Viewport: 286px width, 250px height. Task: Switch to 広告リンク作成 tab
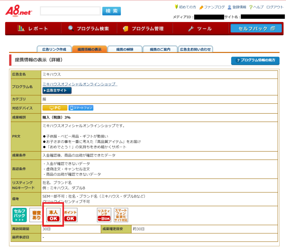(x=54, y=49)
